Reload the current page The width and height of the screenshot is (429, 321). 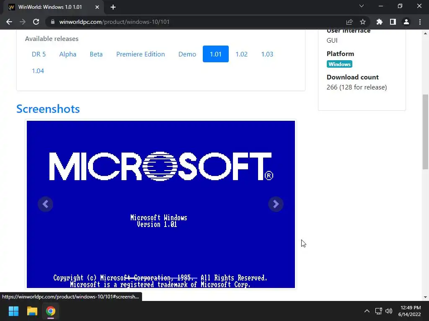[x=36, y=22]
